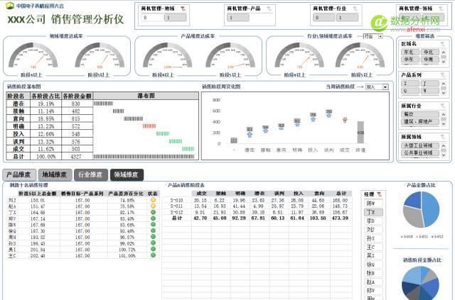This screenshot has width=455, height=300.
Task: Toggle value 0 in 商机管理-地域 slicer
Action: (151, 18)
